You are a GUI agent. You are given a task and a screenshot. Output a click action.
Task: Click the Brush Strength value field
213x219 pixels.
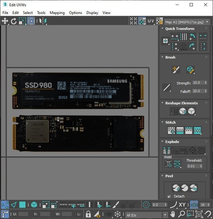pos(198,83)
